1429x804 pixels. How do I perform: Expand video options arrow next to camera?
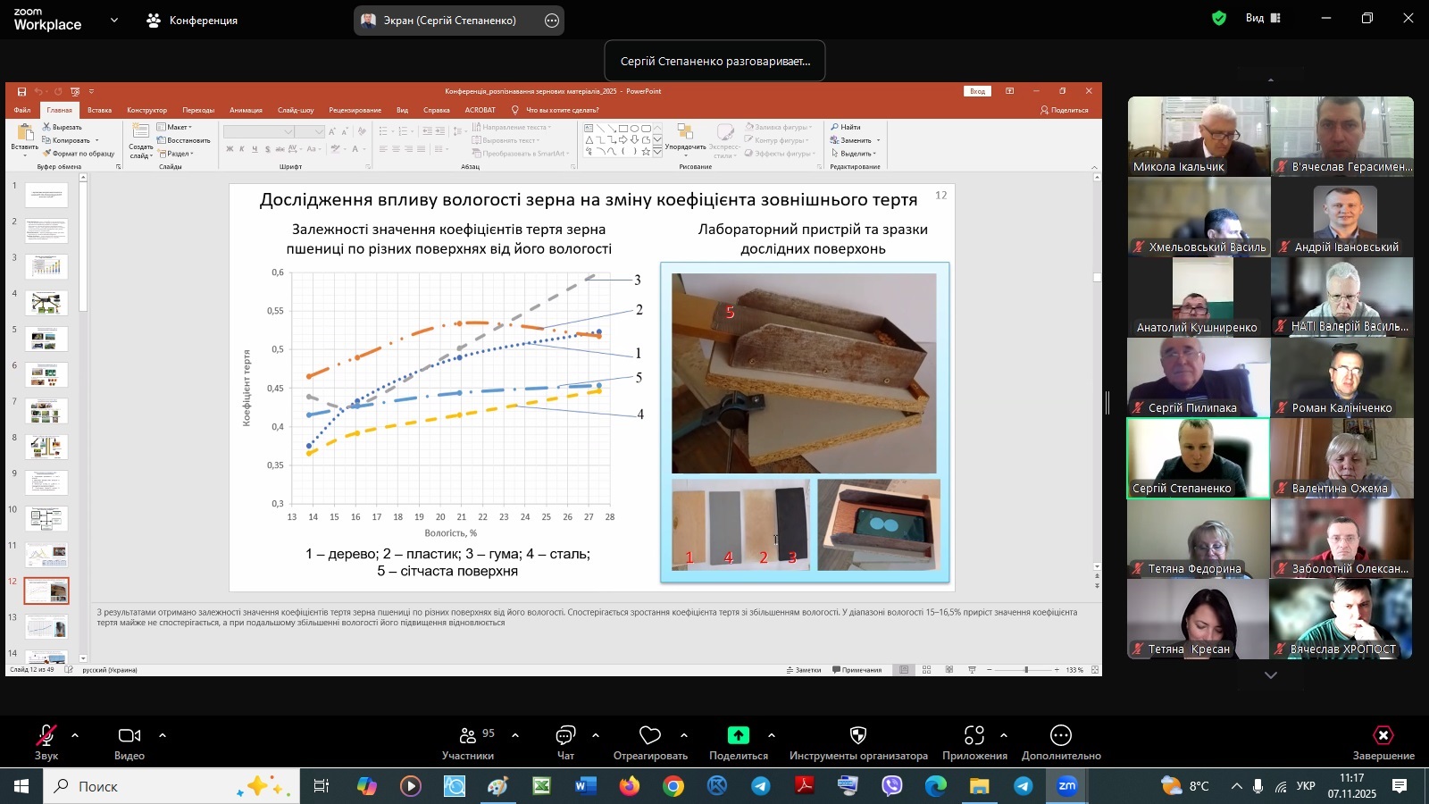[x=163, y=735]
